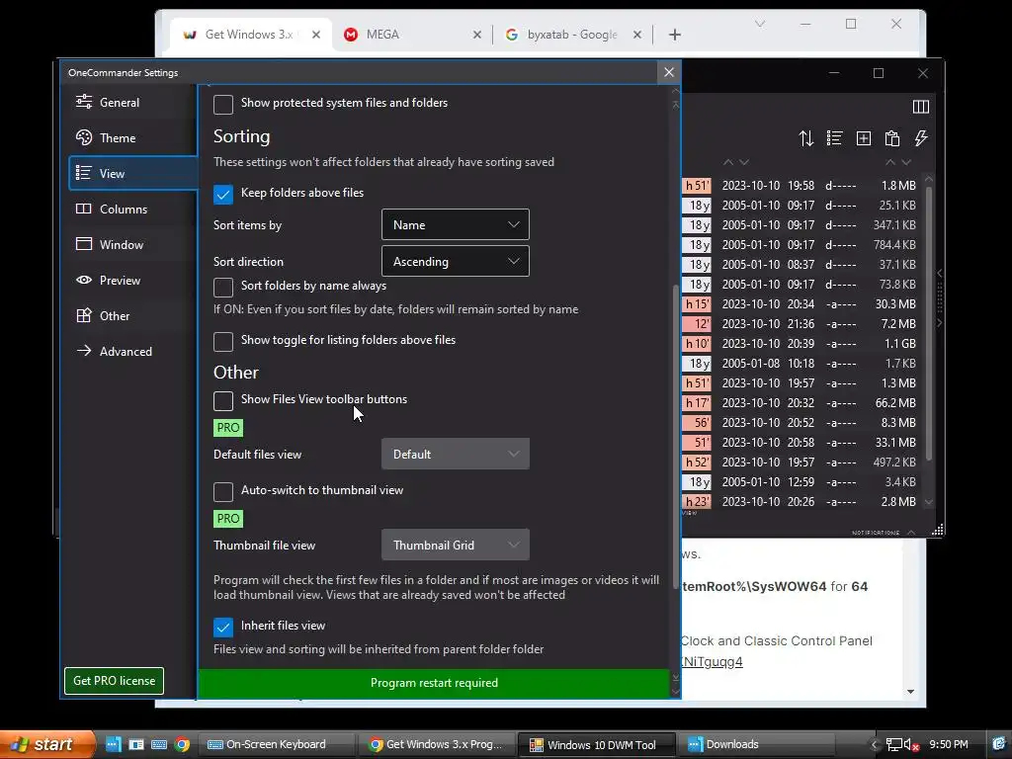The width and height of the screenshot is (1012, 759).
Task: Click the Columns icon in settings sidebar
Action: point(84,209)
